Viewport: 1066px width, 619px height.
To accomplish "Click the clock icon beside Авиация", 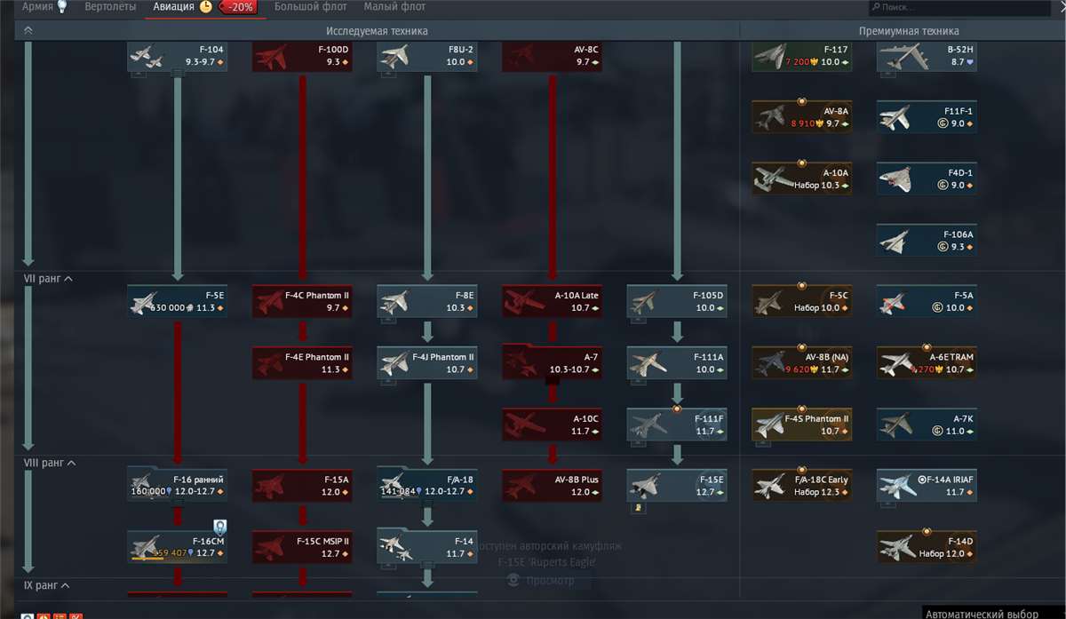I will click(x=206, y=7).
